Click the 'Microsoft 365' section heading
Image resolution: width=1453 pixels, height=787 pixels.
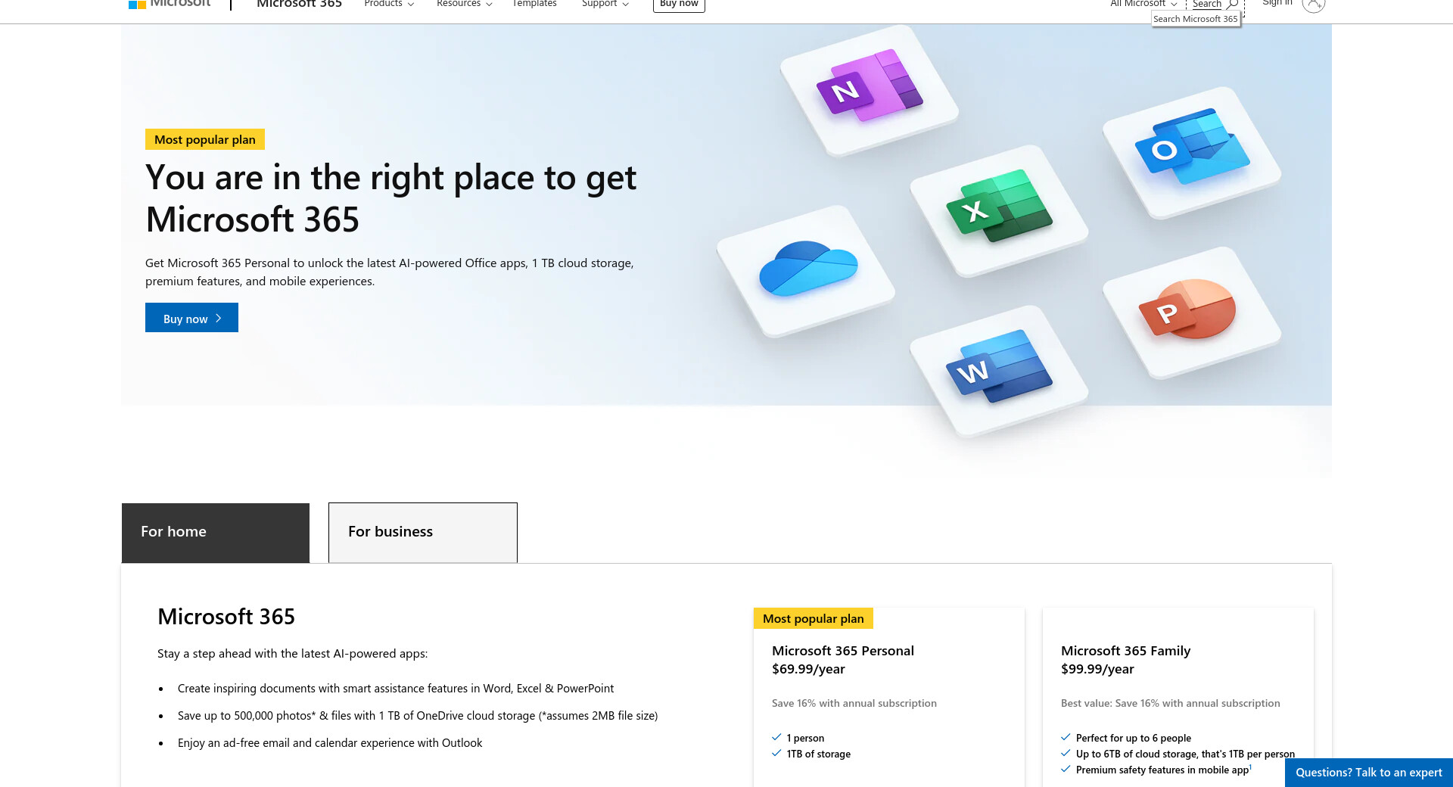(226, 617)
